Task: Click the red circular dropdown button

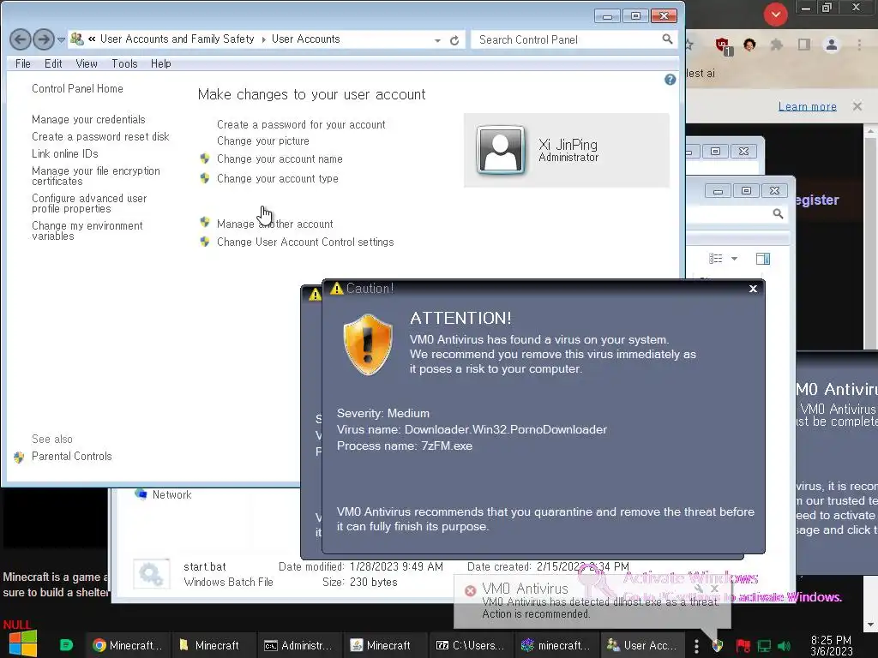Action: [x=775, y=15]
